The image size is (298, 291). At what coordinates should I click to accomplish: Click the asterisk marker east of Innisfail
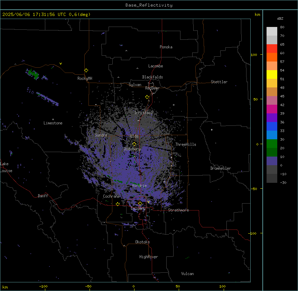pyautogui.click(x=174, y=105)
